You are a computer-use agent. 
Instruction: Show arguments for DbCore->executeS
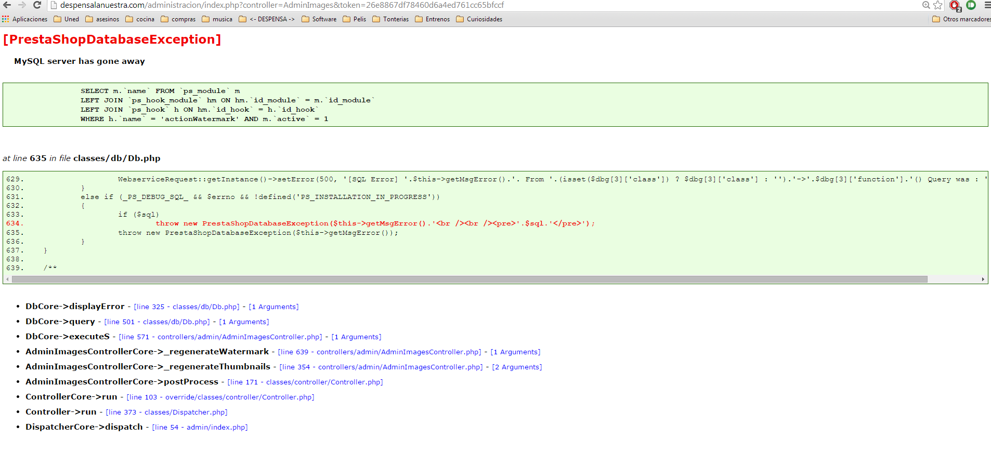click(x=356, y=337)
